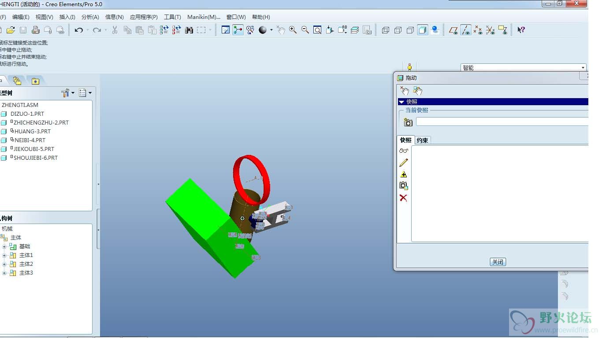The width and height of the screenshot is (602, 338).
Task: Select Hidden Line display style
Action: click(398, 30)
